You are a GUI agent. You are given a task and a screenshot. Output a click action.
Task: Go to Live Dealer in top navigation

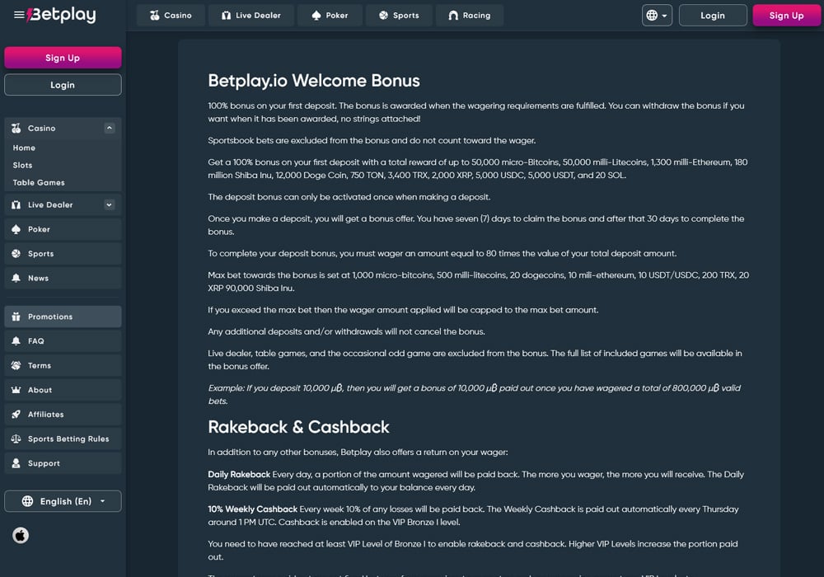click(250, 16)
